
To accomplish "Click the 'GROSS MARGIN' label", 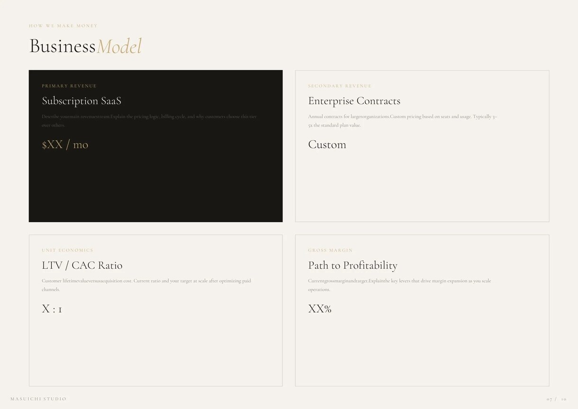I will pos(330,250).
